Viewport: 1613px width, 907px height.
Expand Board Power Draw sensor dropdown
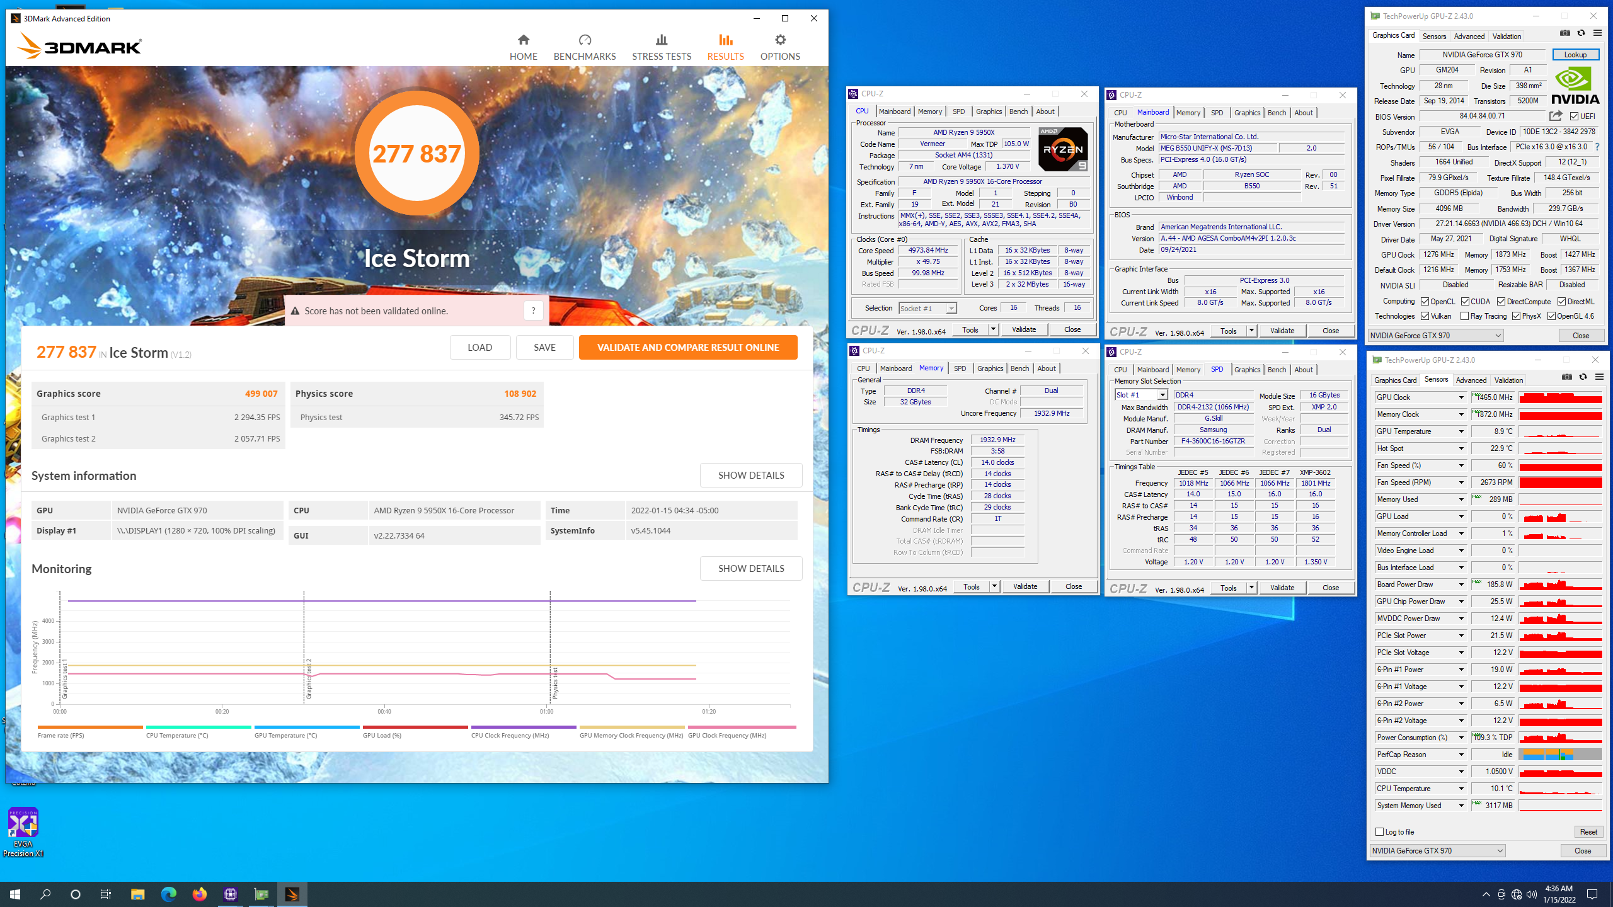click(1461, 585)
